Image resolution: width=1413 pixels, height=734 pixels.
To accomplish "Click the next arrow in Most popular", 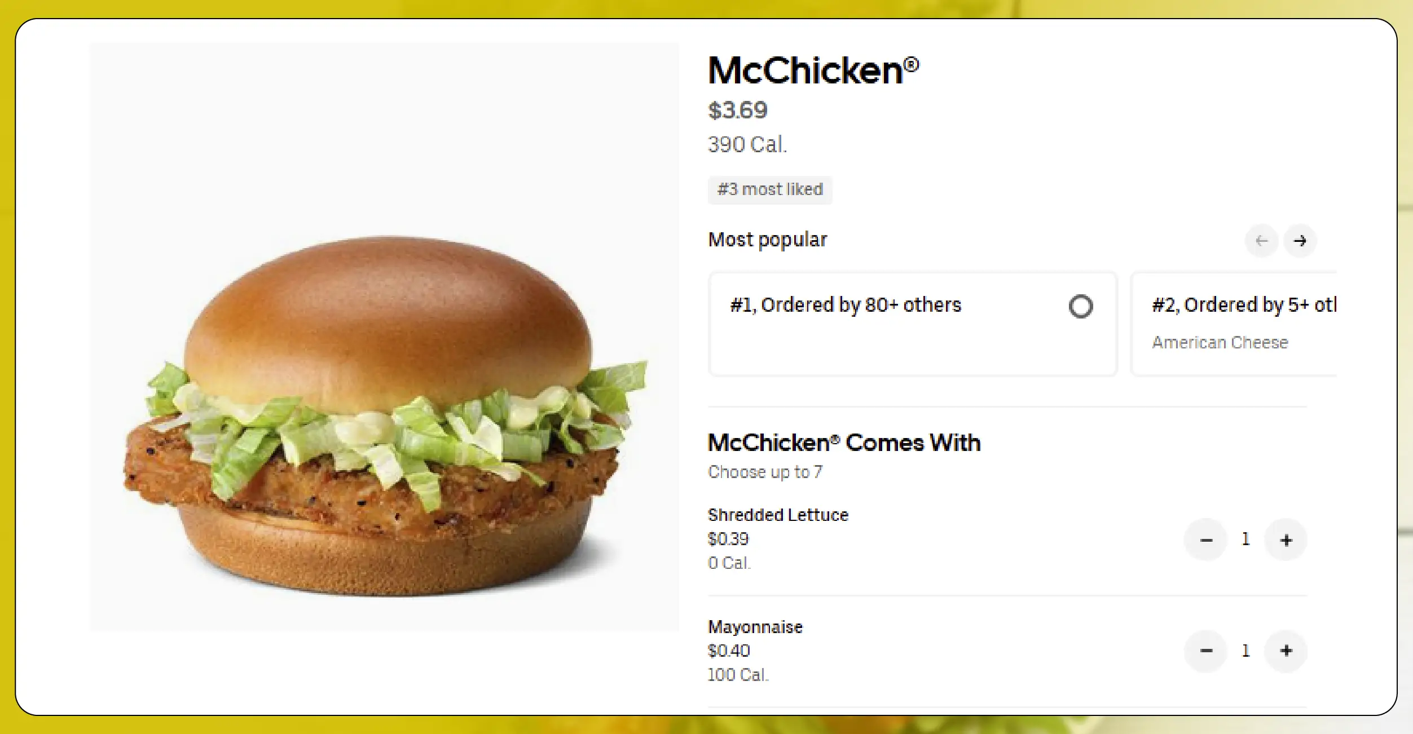I will click(x=1300, y=241).
